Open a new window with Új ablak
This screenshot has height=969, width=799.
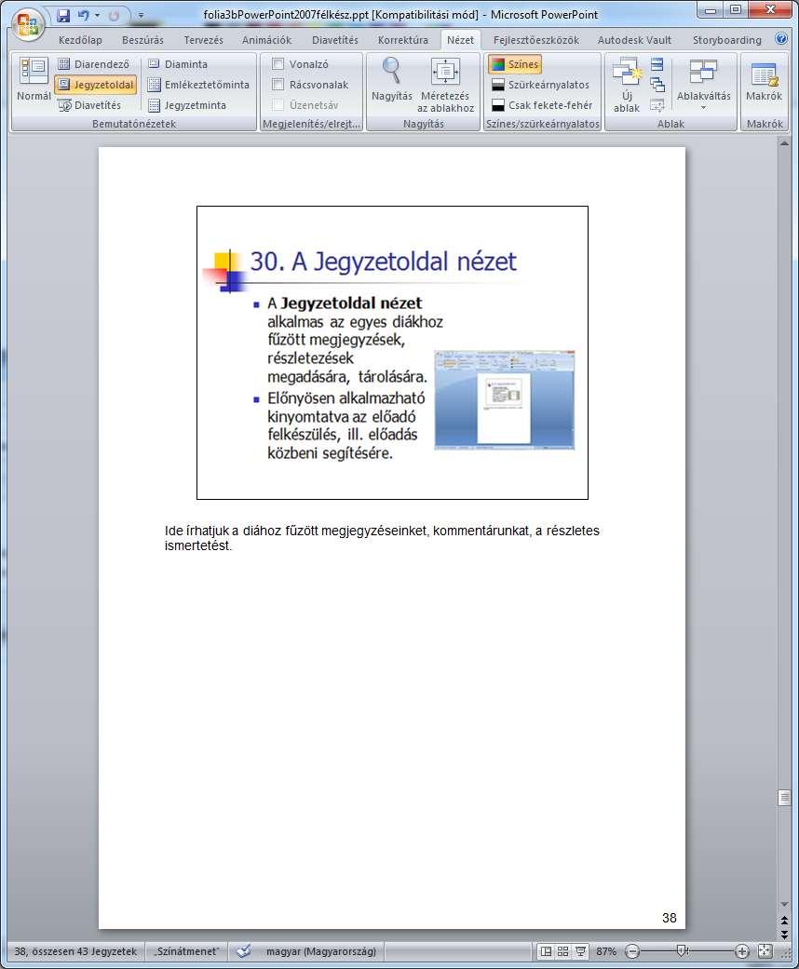627,86
